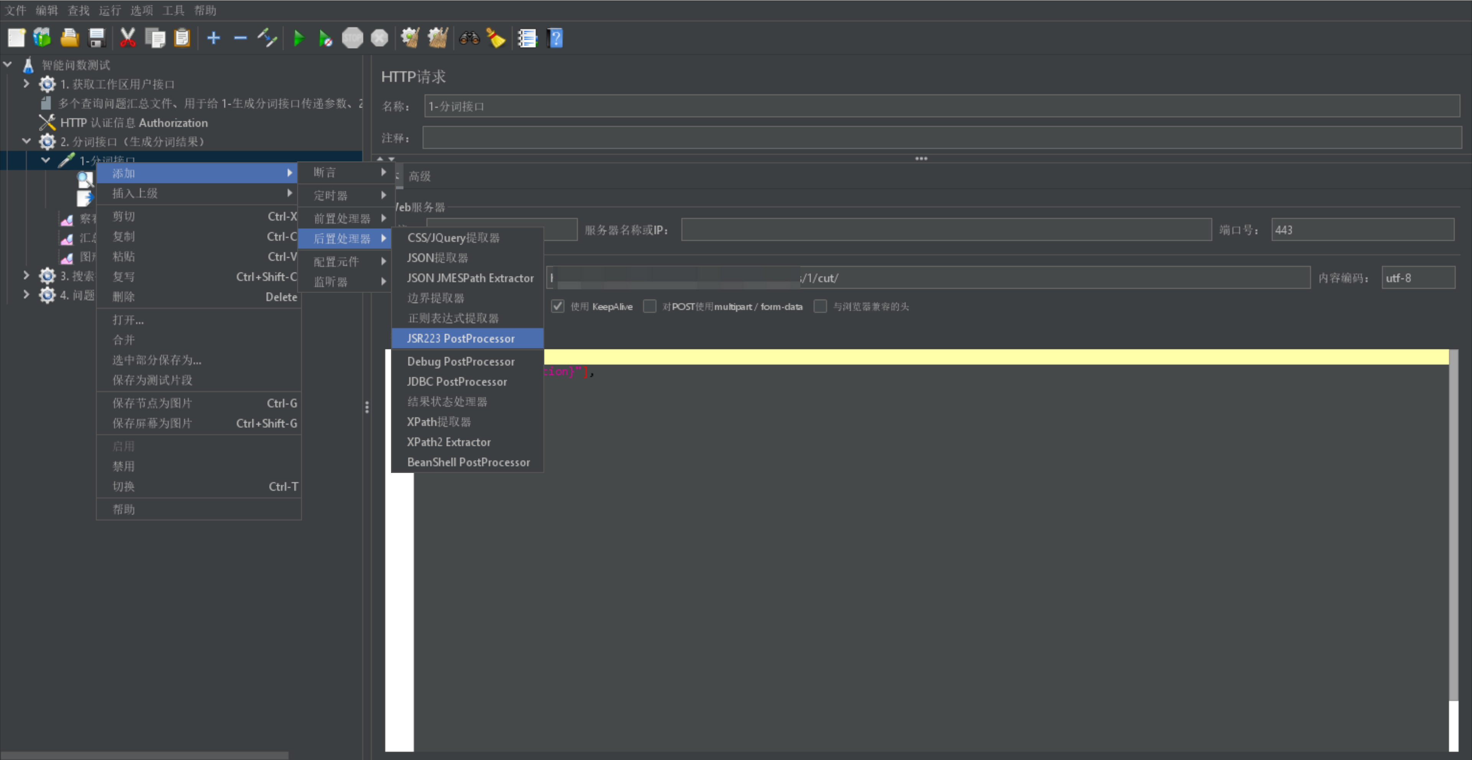
Task: Click the body data vertical scrollbar
Action: (1453, 525)
